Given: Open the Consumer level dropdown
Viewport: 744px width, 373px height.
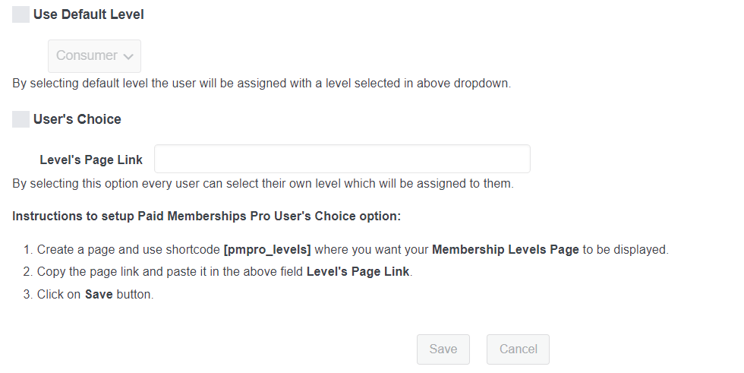Looking at the screenshot, I should (x=94, y=56).
